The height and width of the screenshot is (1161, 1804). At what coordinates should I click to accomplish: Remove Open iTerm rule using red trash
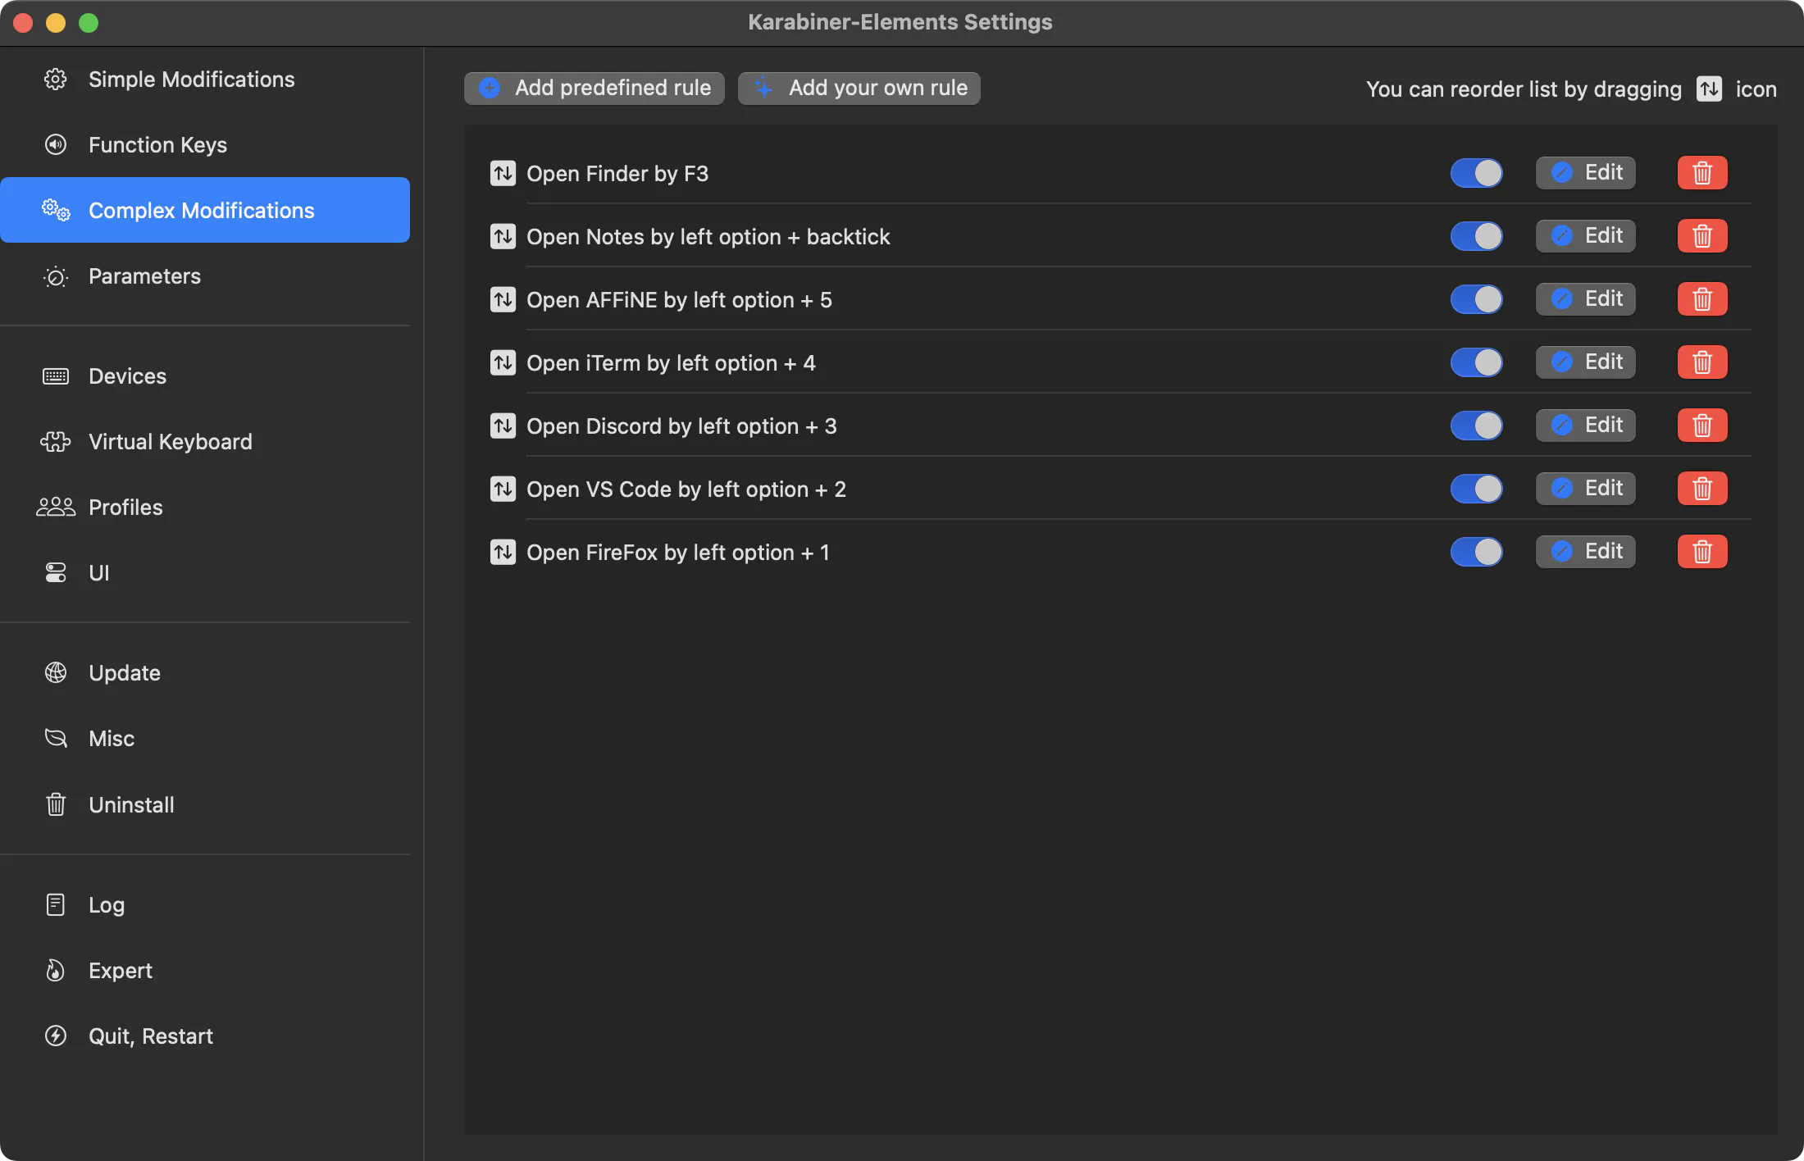tap(1702, 362)
